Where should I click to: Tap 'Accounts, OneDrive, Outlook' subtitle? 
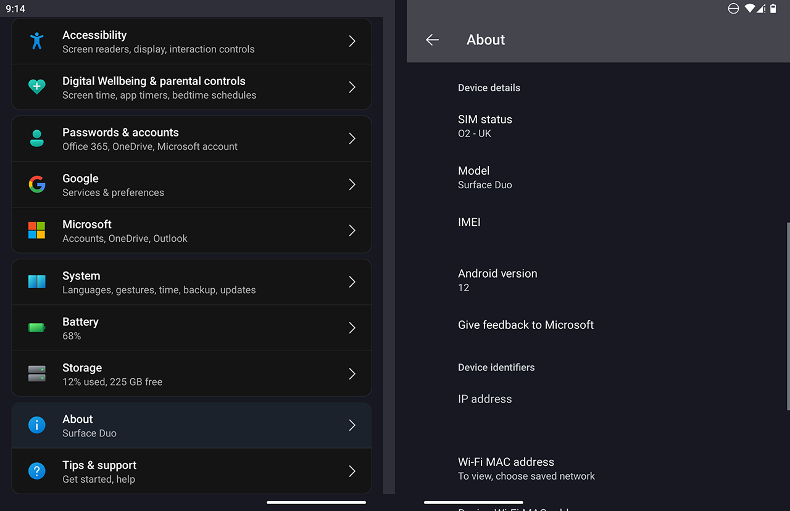pyautogui.click(x=125, y=238)
